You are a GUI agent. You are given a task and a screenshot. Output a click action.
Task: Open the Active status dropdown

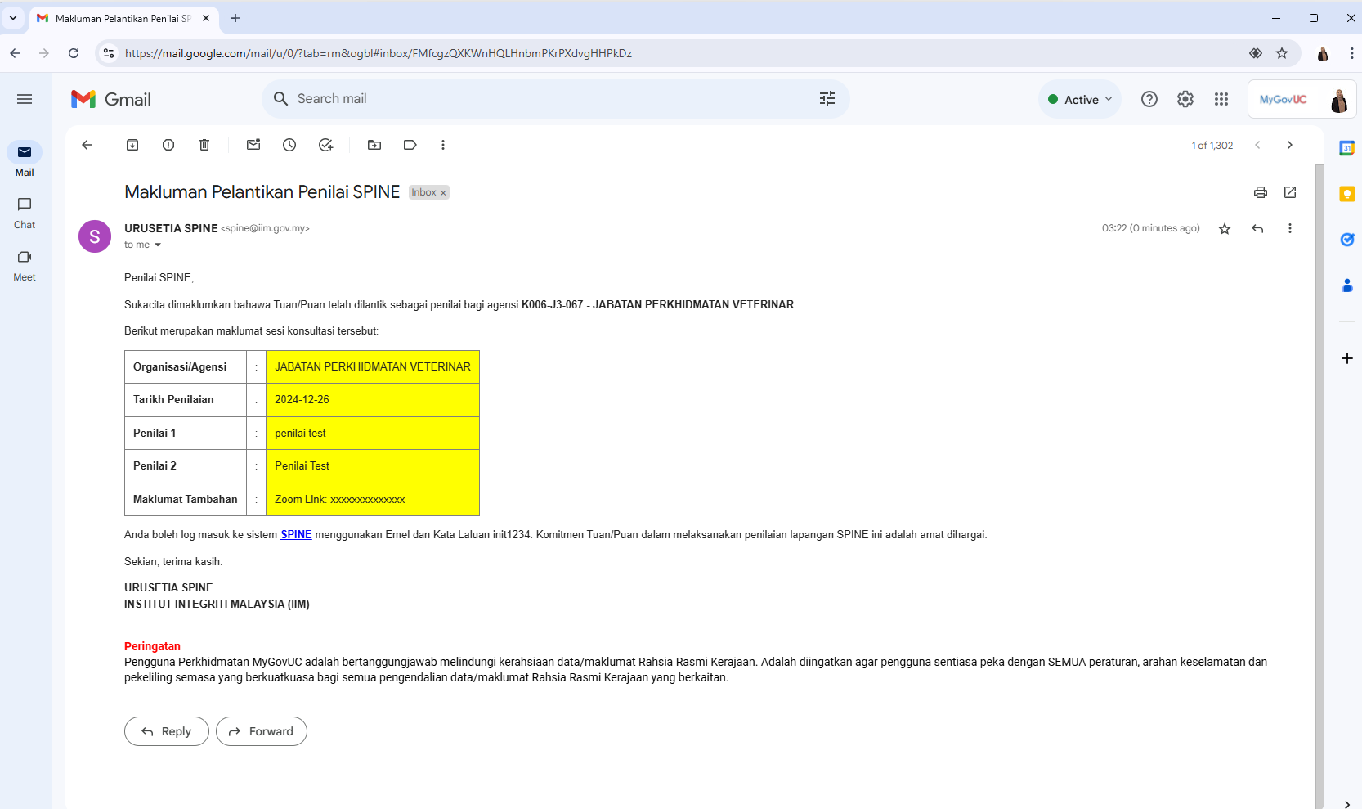(1080, 99)
